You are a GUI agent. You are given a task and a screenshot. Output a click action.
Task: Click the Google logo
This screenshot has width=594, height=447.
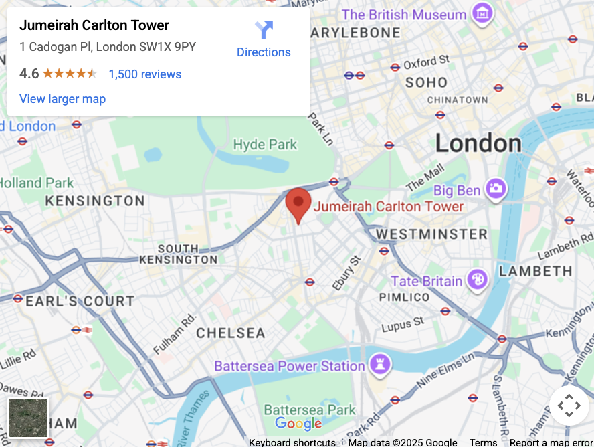tap(298, 423)
